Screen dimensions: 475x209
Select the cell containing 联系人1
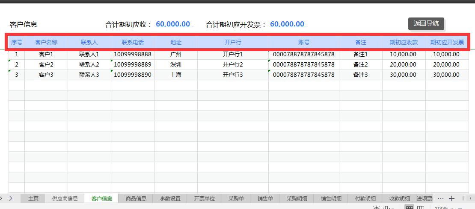(89, 55)
